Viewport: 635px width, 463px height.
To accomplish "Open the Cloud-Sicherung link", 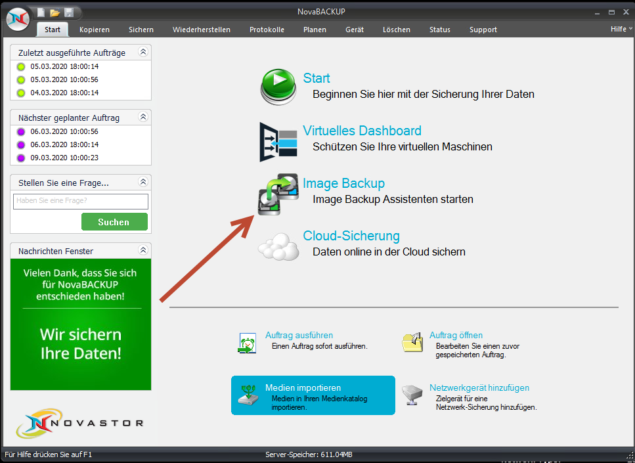I will (351, 236).
